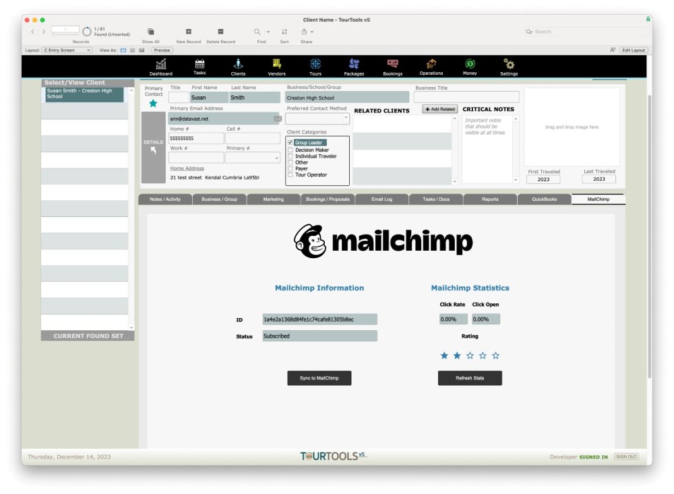Open the Bookings / Proposals tab
The image size is (674, 494).
(x=328, y=199)
